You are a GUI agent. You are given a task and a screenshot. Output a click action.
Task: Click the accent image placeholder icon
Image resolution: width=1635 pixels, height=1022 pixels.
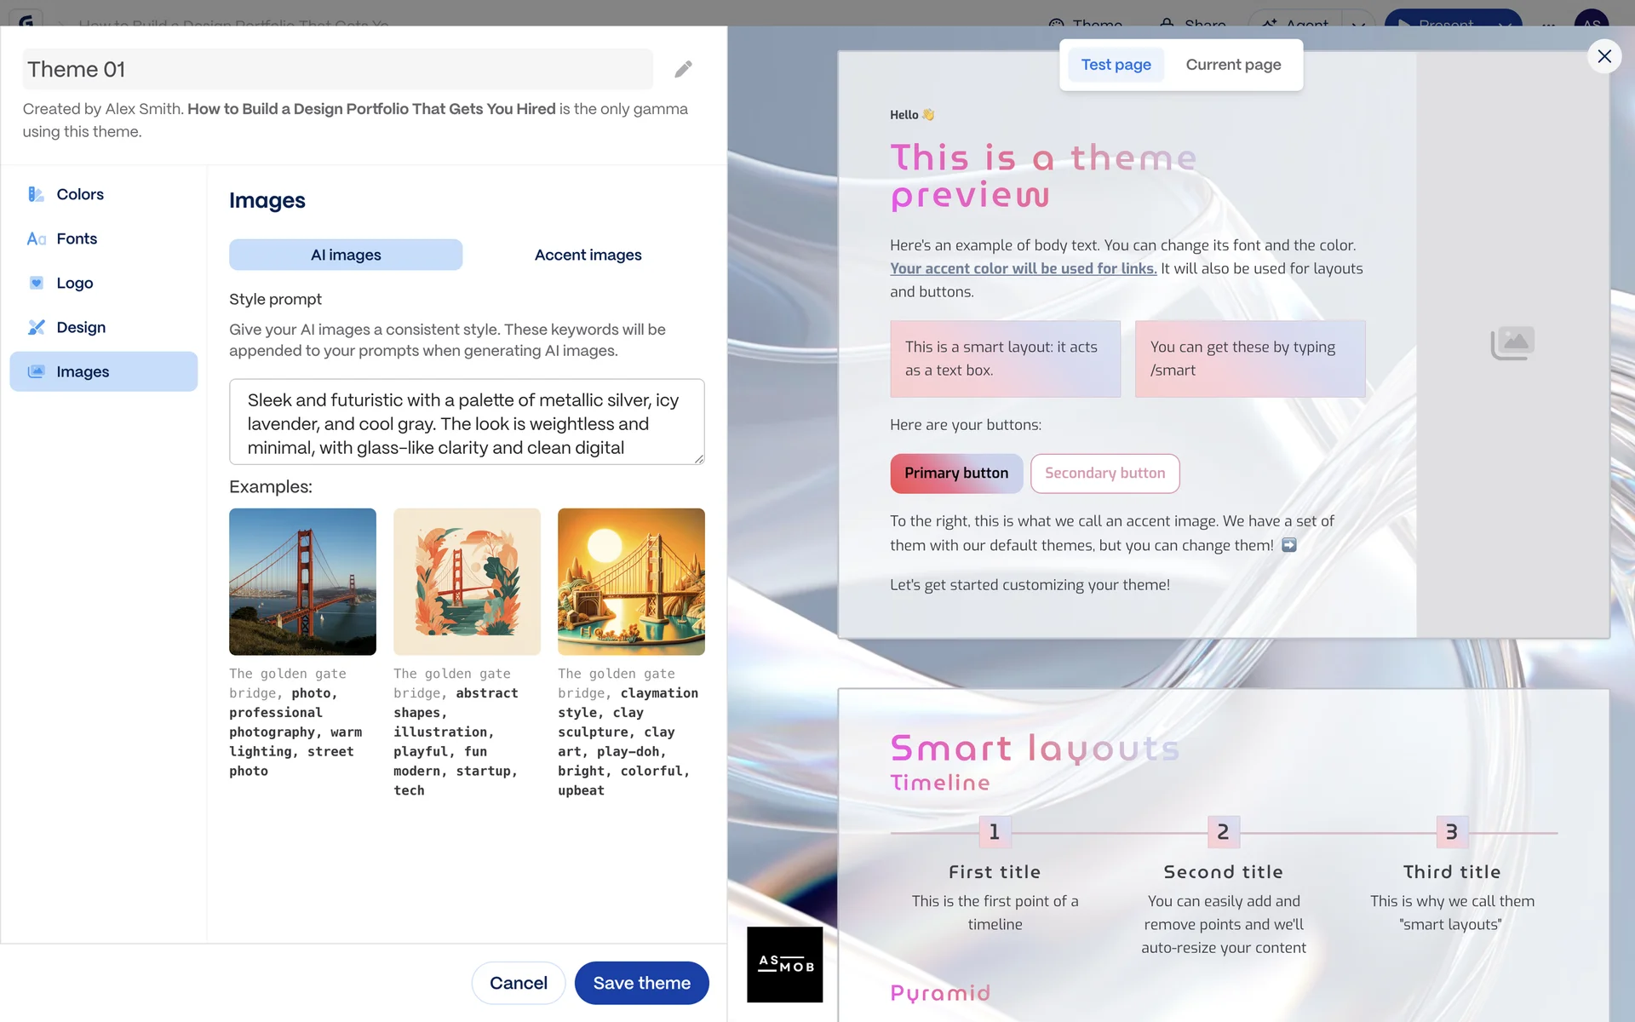tap(1512, 342)
